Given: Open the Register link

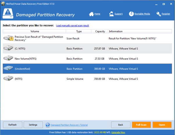Looking at the screenshot, I should [166, 14].
